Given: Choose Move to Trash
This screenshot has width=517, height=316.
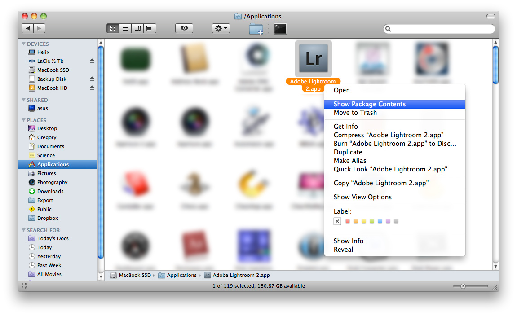Looking at the screenshot, I should click(x=395, y=113).
